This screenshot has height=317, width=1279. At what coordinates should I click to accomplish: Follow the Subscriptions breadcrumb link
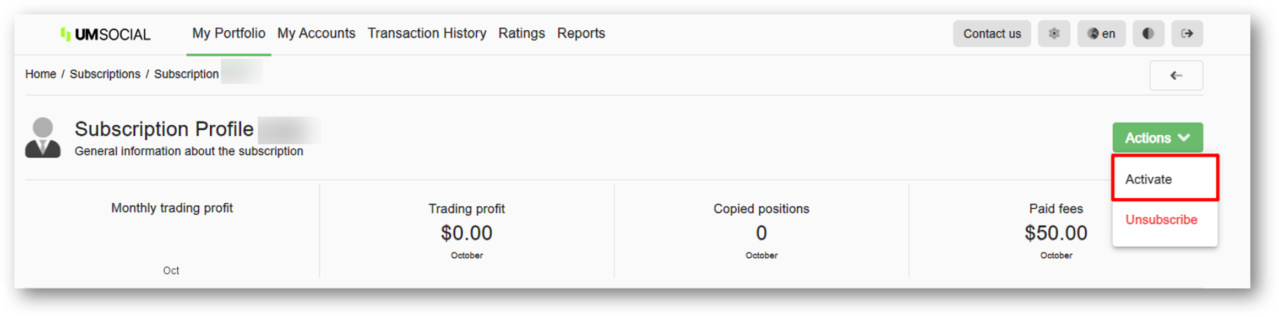tap(105, 74)
